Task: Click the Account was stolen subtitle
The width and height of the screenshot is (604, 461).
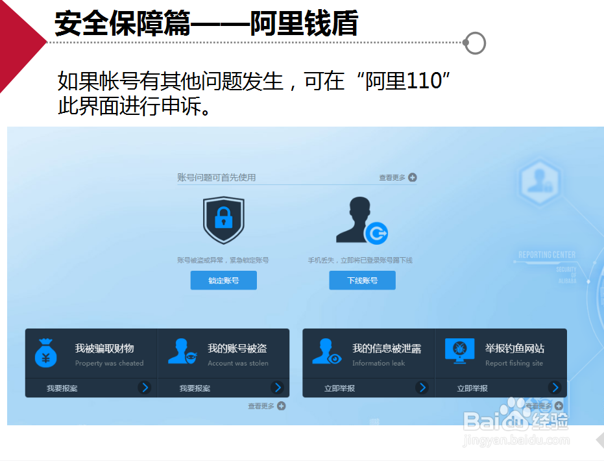Action: [238, 363]
